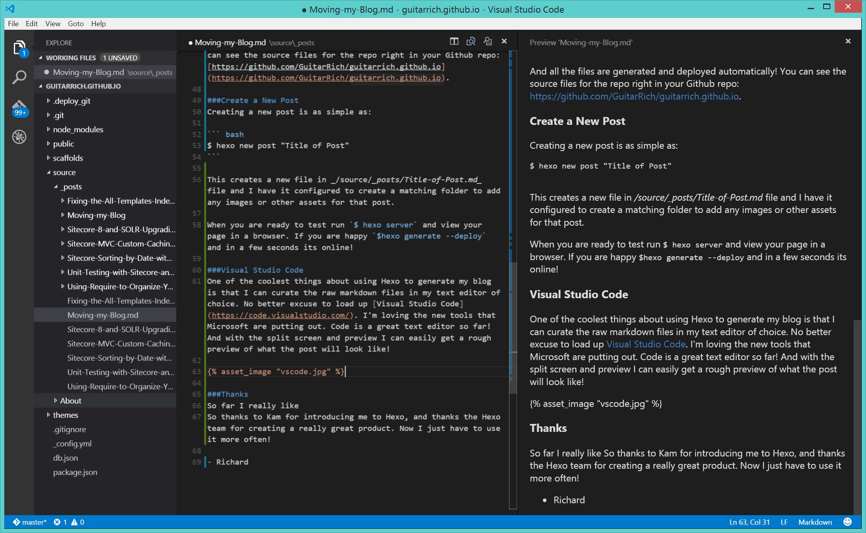Viewport: 866px width, 533px height.
Task: Open the Git source control view icon
Action: pyautogui.click(x=19, y=108)
